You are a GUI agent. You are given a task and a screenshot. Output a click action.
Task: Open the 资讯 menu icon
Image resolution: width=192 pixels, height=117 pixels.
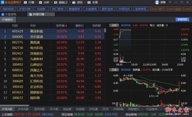tap(74, 3)
